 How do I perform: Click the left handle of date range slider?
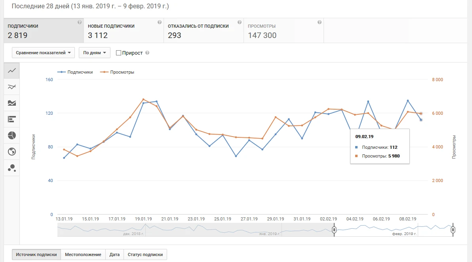tap(334, 230)
